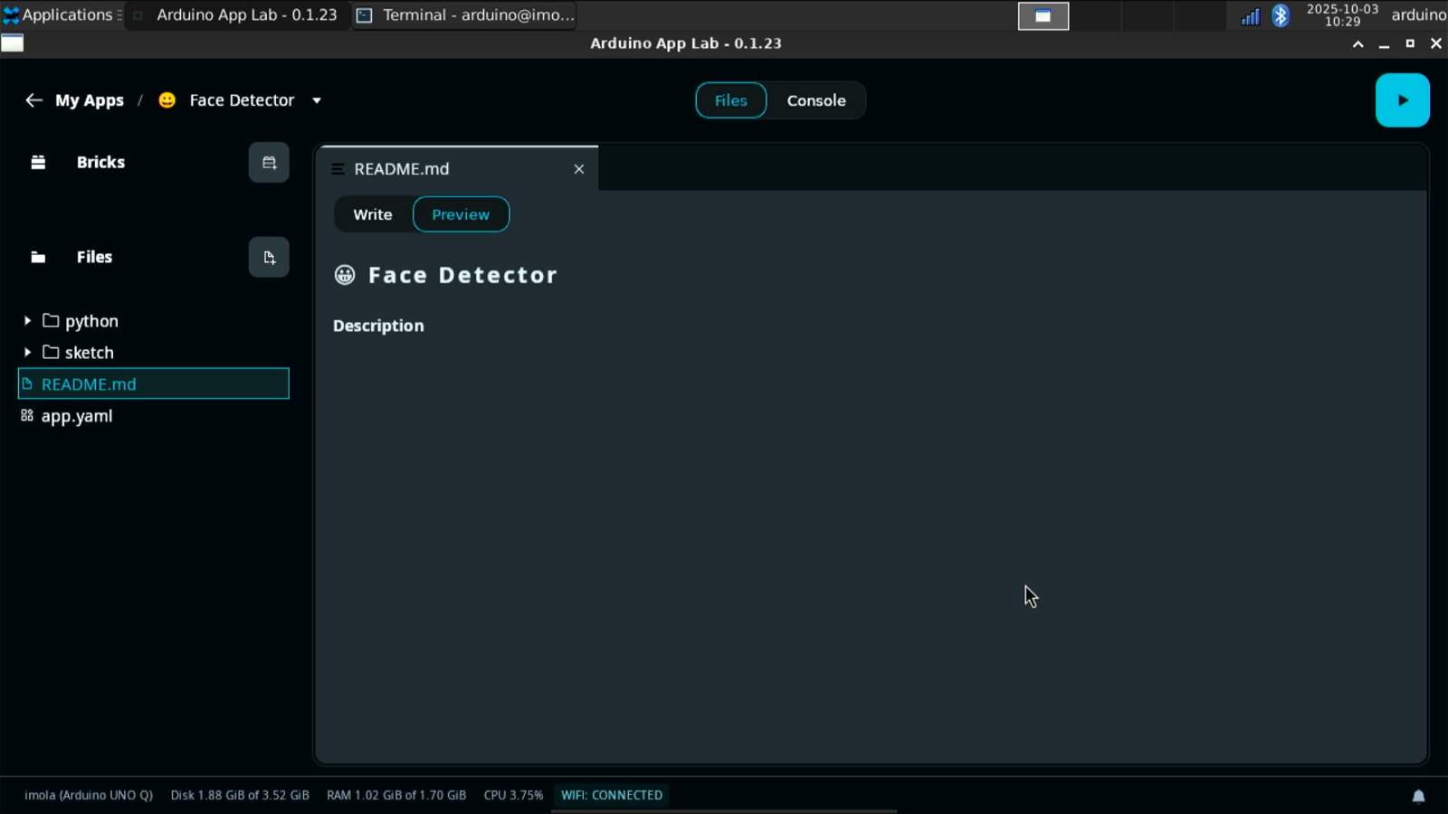Click the network signal tray icon

[x=1250, y=16]
